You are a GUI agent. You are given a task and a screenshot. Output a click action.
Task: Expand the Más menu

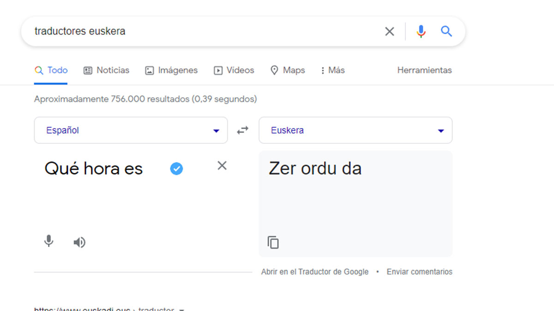point(332,70)
